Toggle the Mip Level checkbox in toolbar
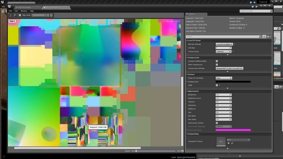 coord(20,15)
